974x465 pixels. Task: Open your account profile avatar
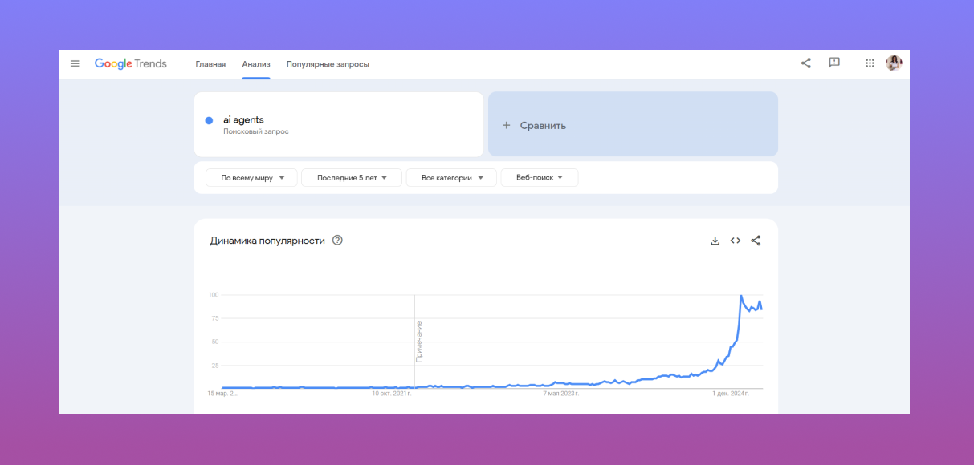(894, 63)
